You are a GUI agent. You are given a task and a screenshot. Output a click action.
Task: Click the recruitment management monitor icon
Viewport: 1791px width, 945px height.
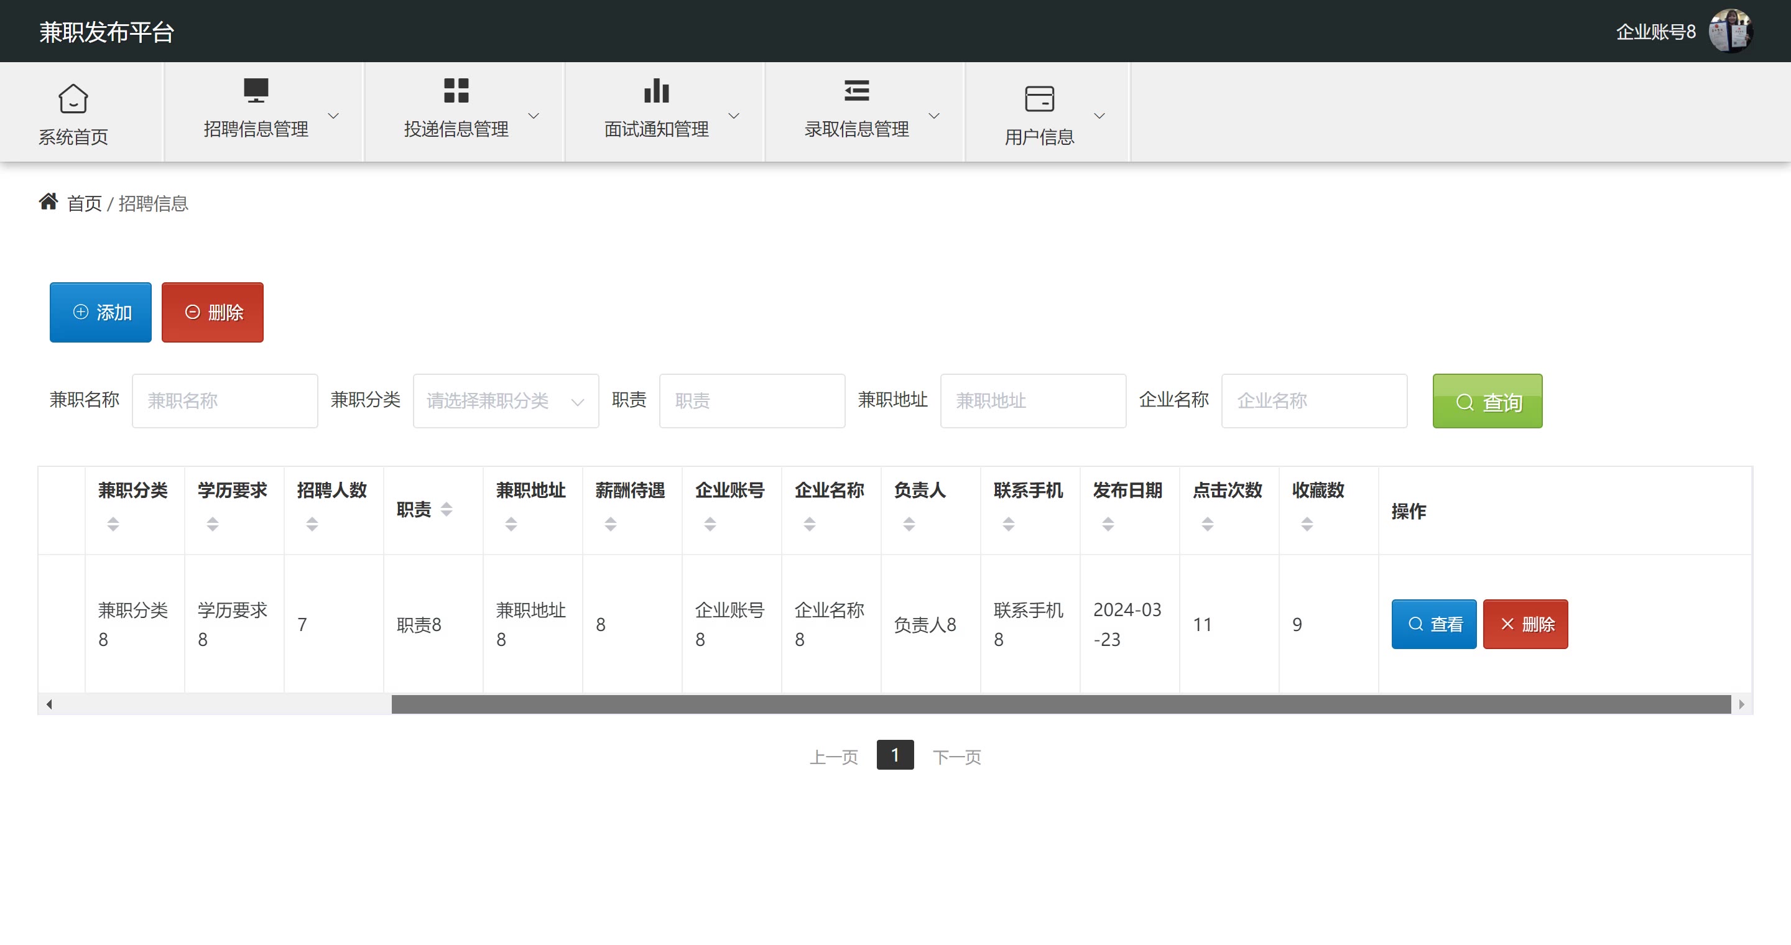256,90
